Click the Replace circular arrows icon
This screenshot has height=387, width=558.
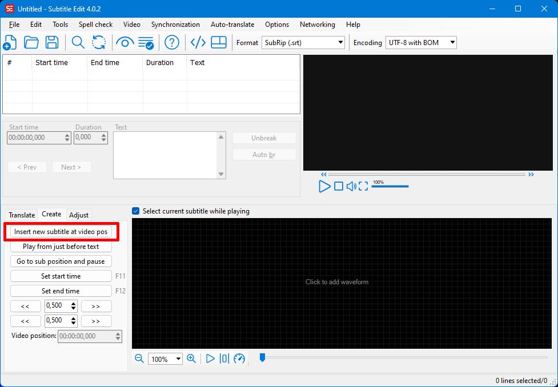tap(99, 42)
